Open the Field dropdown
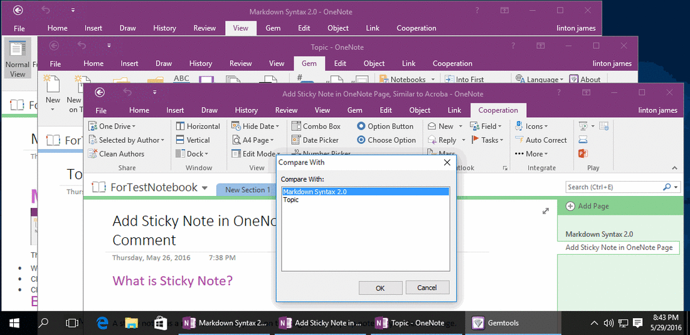Image resolution: width=690 pixels, height=335 pixels. (x=486, y=126)
